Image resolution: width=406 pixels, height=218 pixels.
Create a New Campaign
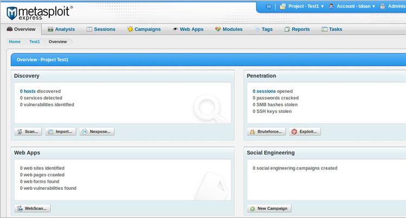point(269,208)
